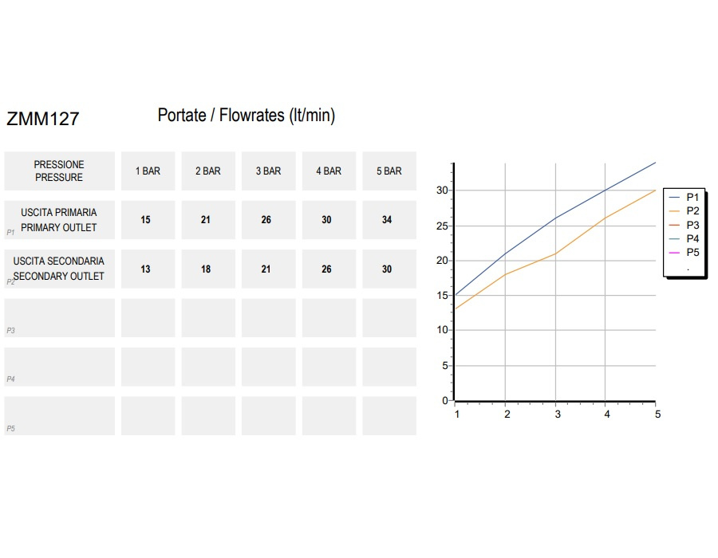Screen dimensions: 718x558
Task: Click the PRESSIONE PRESSURE header cell
Action: (x=60, y=171)
